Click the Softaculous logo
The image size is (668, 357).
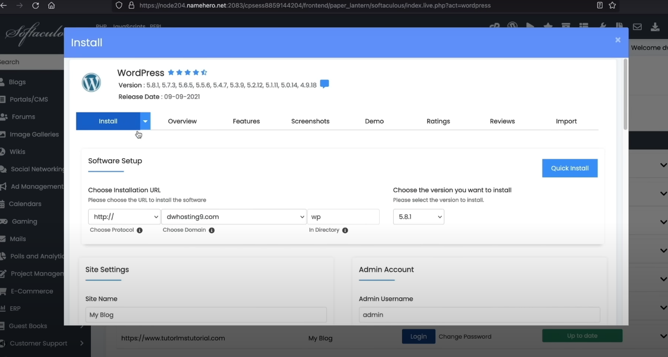tap(34, 34)
